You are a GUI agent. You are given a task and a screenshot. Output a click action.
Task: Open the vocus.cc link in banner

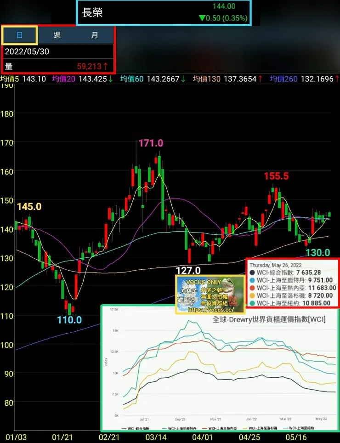point(211,310)
